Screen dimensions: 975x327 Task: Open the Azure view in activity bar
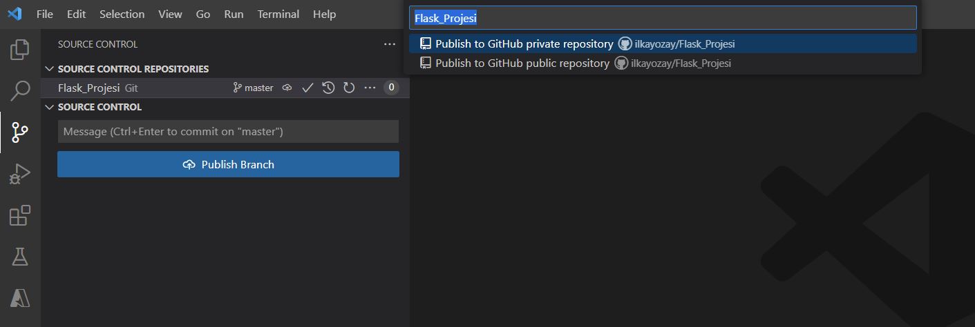coord(20,298)
